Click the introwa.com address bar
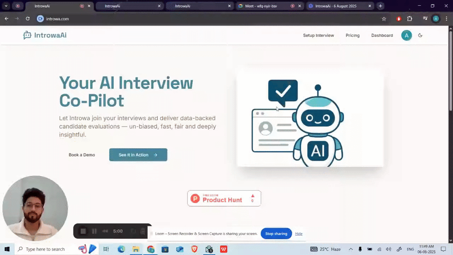453x255 pixels. pos(211,19)
